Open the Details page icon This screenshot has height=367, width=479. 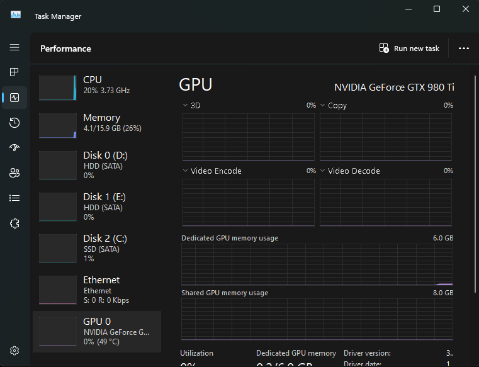coord(14,198)
